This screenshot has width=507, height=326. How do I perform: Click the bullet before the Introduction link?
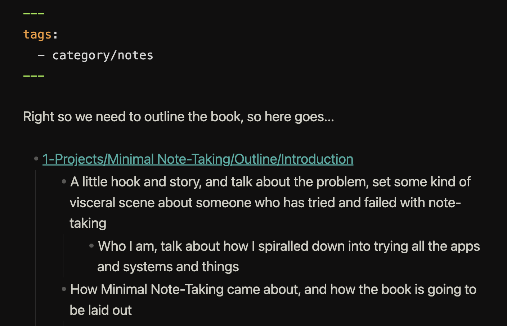(x=36, y=159)
